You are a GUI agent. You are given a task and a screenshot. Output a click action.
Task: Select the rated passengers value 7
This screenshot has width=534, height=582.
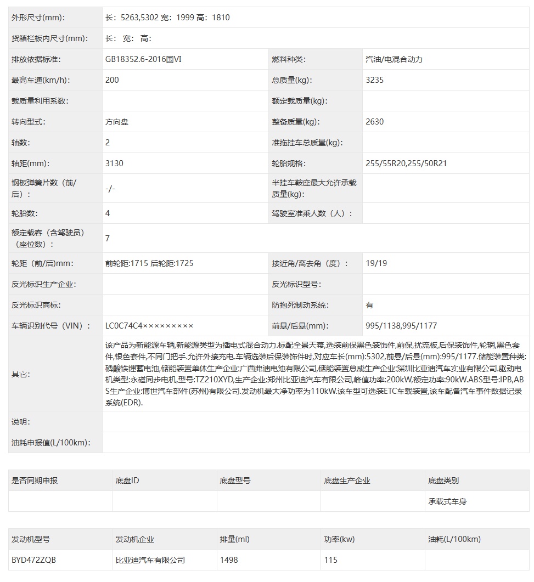coord(108,238)
